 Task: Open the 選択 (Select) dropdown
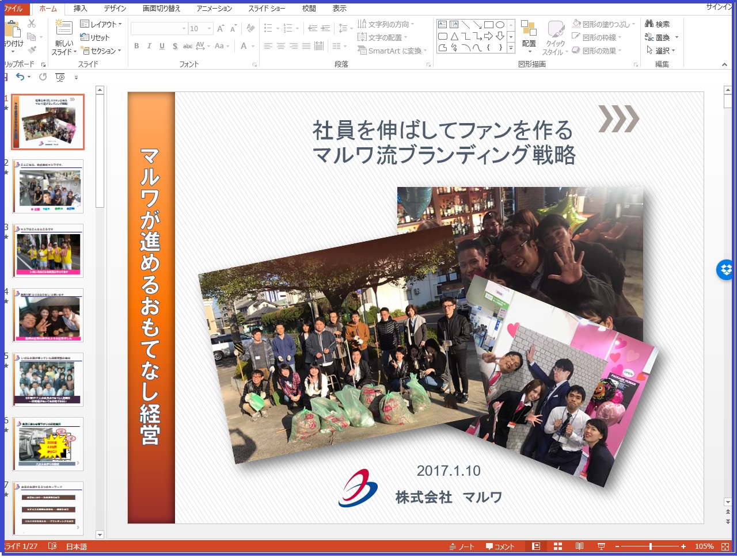tap(660, 51)
